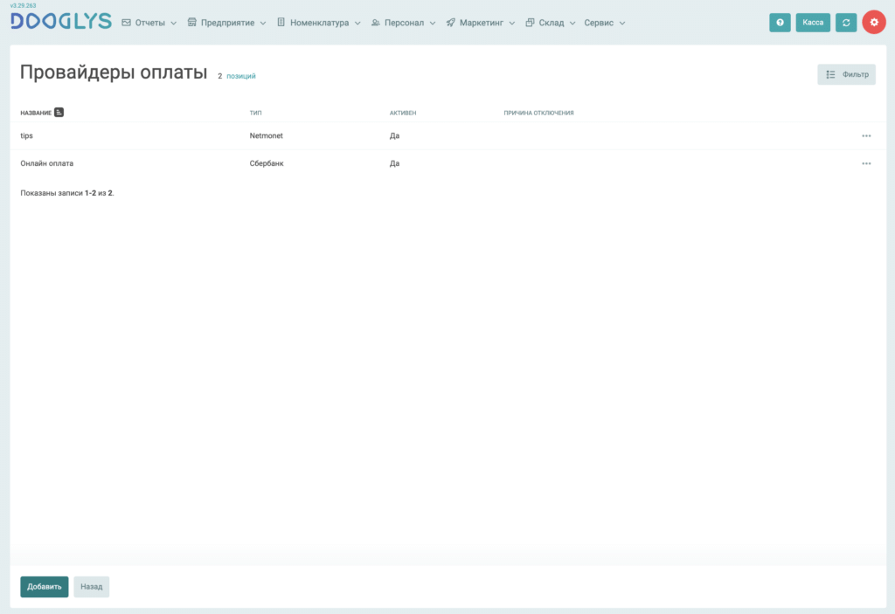Open the Фильтр button
Viewport: 895px width, 614px height.
(846, 75)
